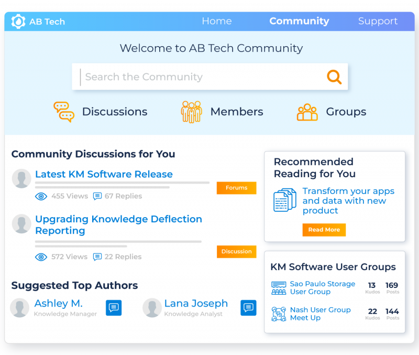Click the AB Tech brand name
This screenshot has height=355, width=419.
pos(47,21)
